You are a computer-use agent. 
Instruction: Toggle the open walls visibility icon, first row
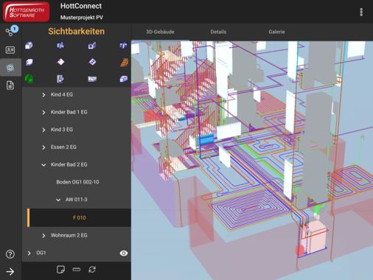(124, 46)
